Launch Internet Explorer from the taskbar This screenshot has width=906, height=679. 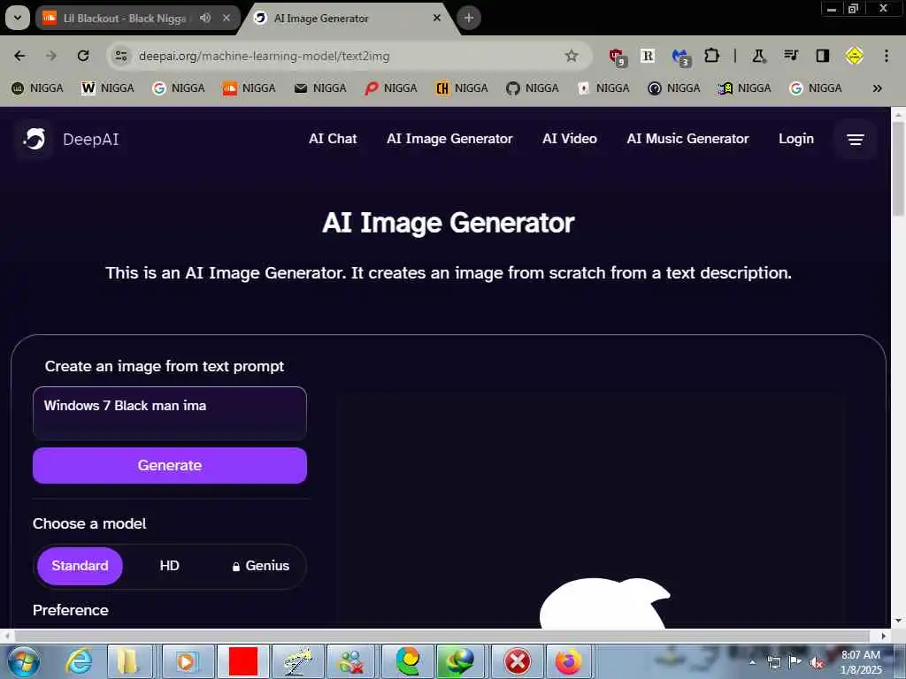click(x=79, y=661)
